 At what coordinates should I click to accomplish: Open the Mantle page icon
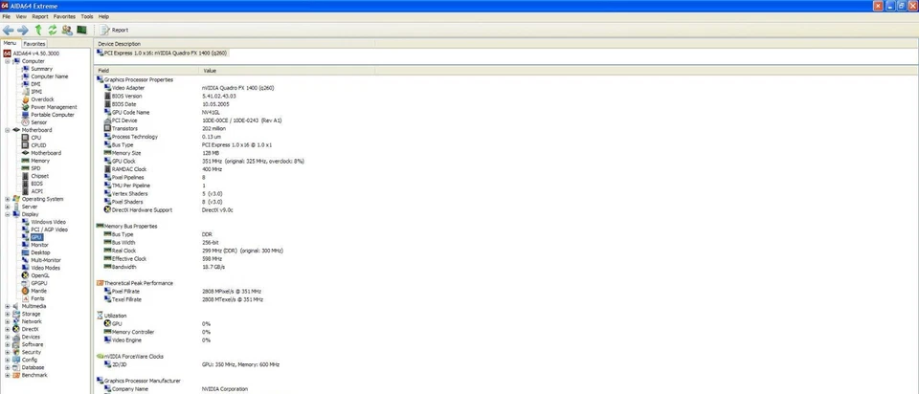[x=25, y=291]
